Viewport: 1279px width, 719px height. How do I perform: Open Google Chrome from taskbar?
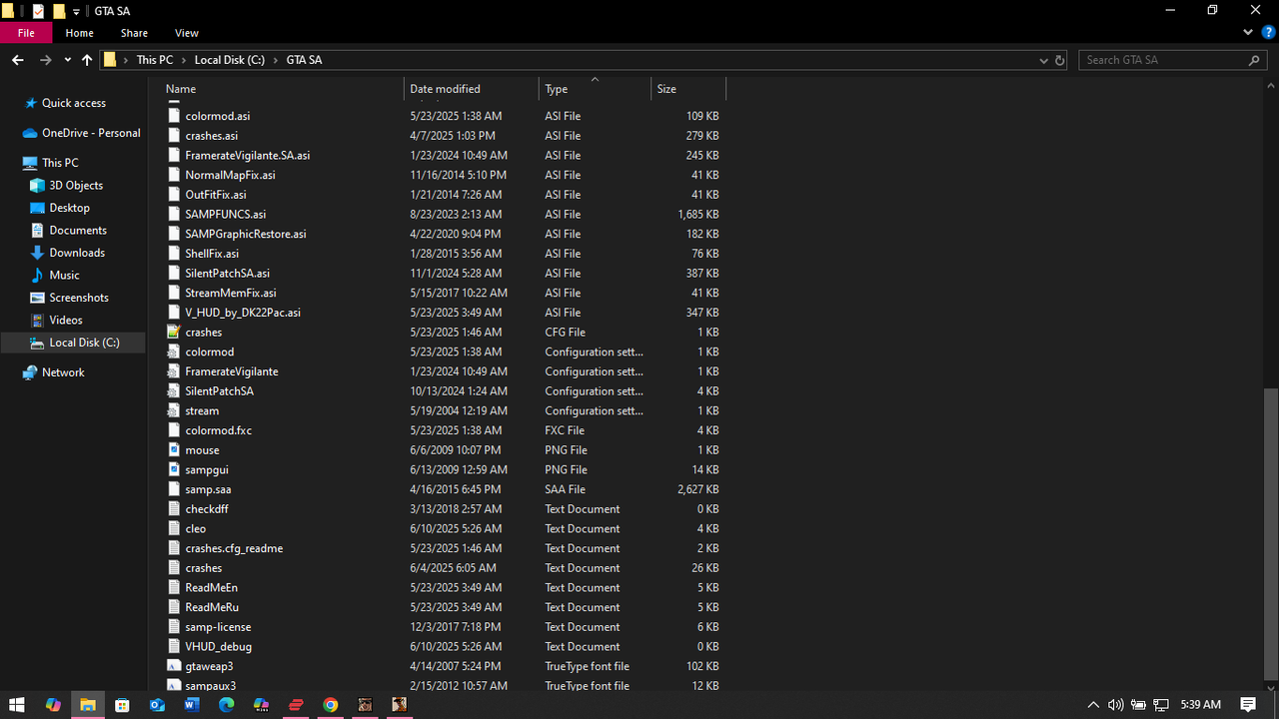[x=331, y=705]
